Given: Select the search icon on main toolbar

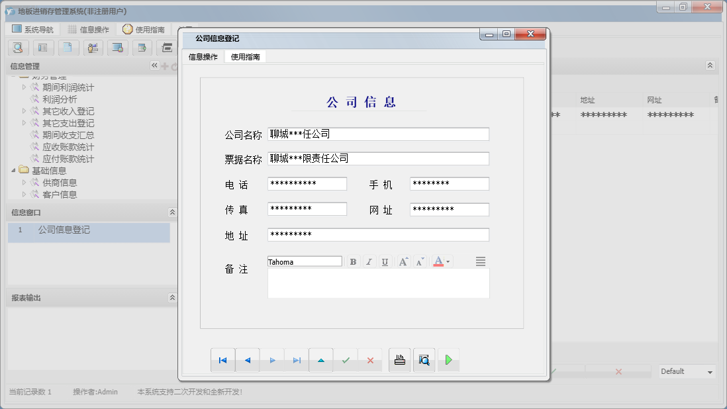Looking at the screenshot, I should [18, 48].
